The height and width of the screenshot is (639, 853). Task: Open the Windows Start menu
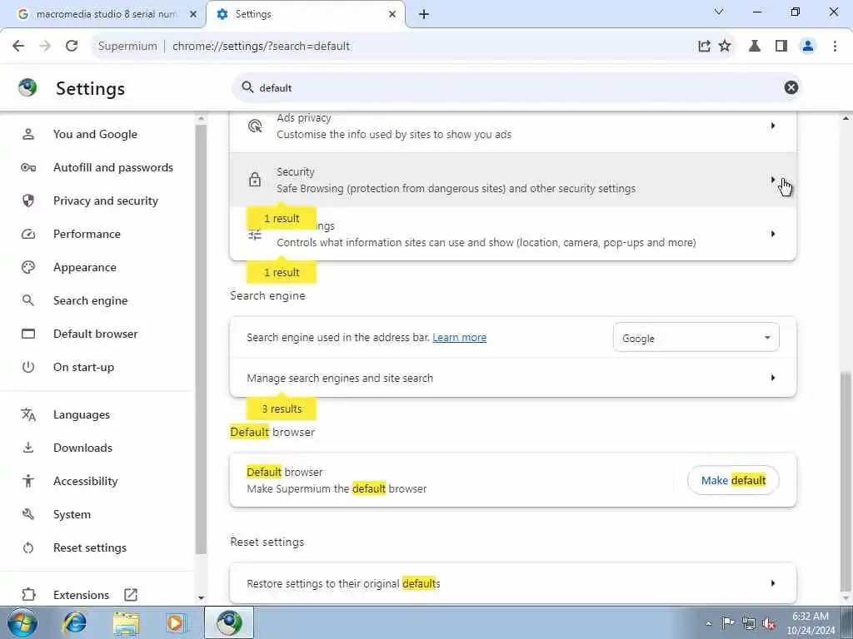click(22, 622)
